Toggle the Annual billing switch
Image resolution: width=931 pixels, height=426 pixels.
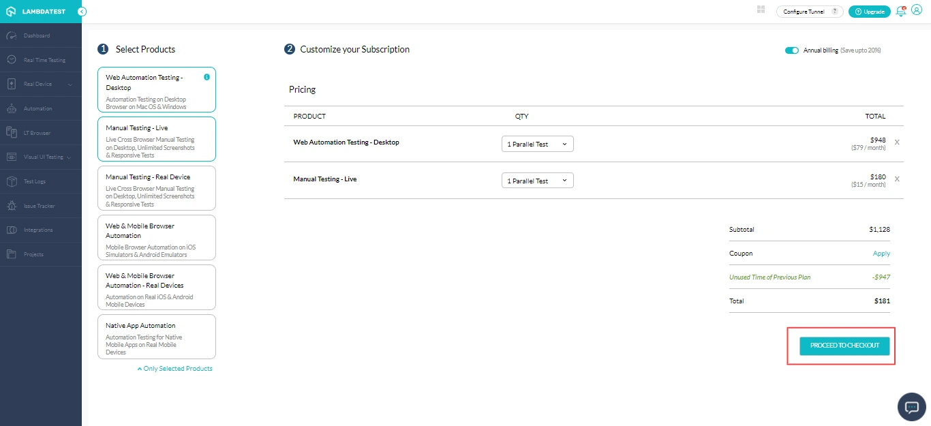[791, 50]
